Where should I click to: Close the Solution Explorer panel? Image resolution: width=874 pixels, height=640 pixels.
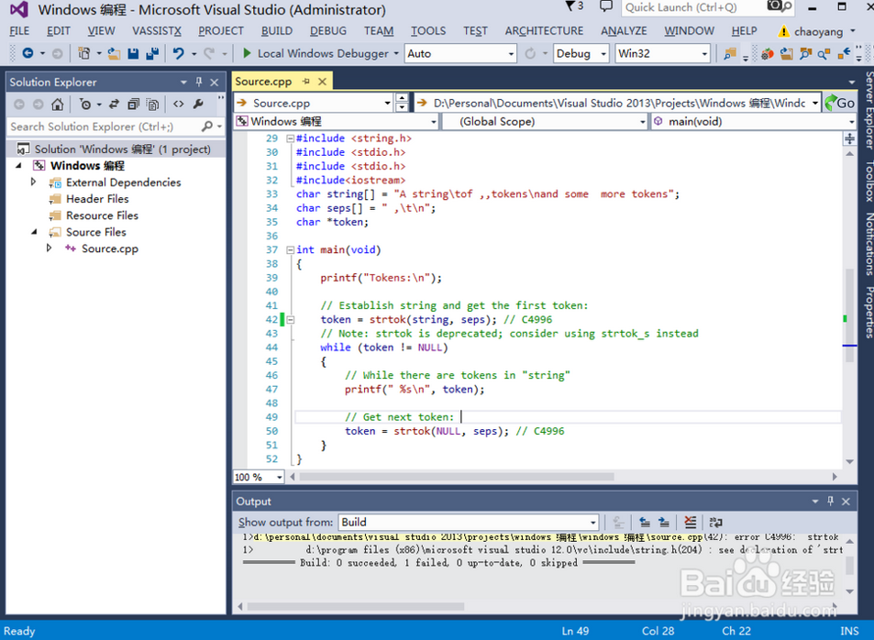pos(214,83)
